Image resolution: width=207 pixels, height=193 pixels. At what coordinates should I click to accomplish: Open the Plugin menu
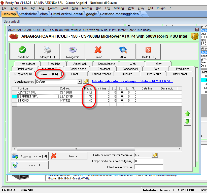click(161, 8)
